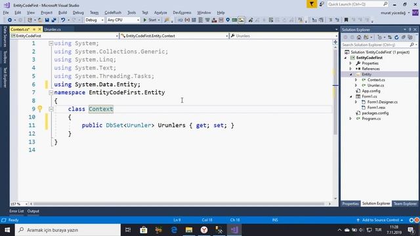Click the bookmark icon in toolbar
420x236 pixels.
(x=346, y=20)
